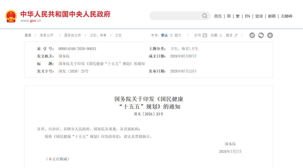
Task: Click 发布日期 value 2026年07月13日
Action: [183, 71]
